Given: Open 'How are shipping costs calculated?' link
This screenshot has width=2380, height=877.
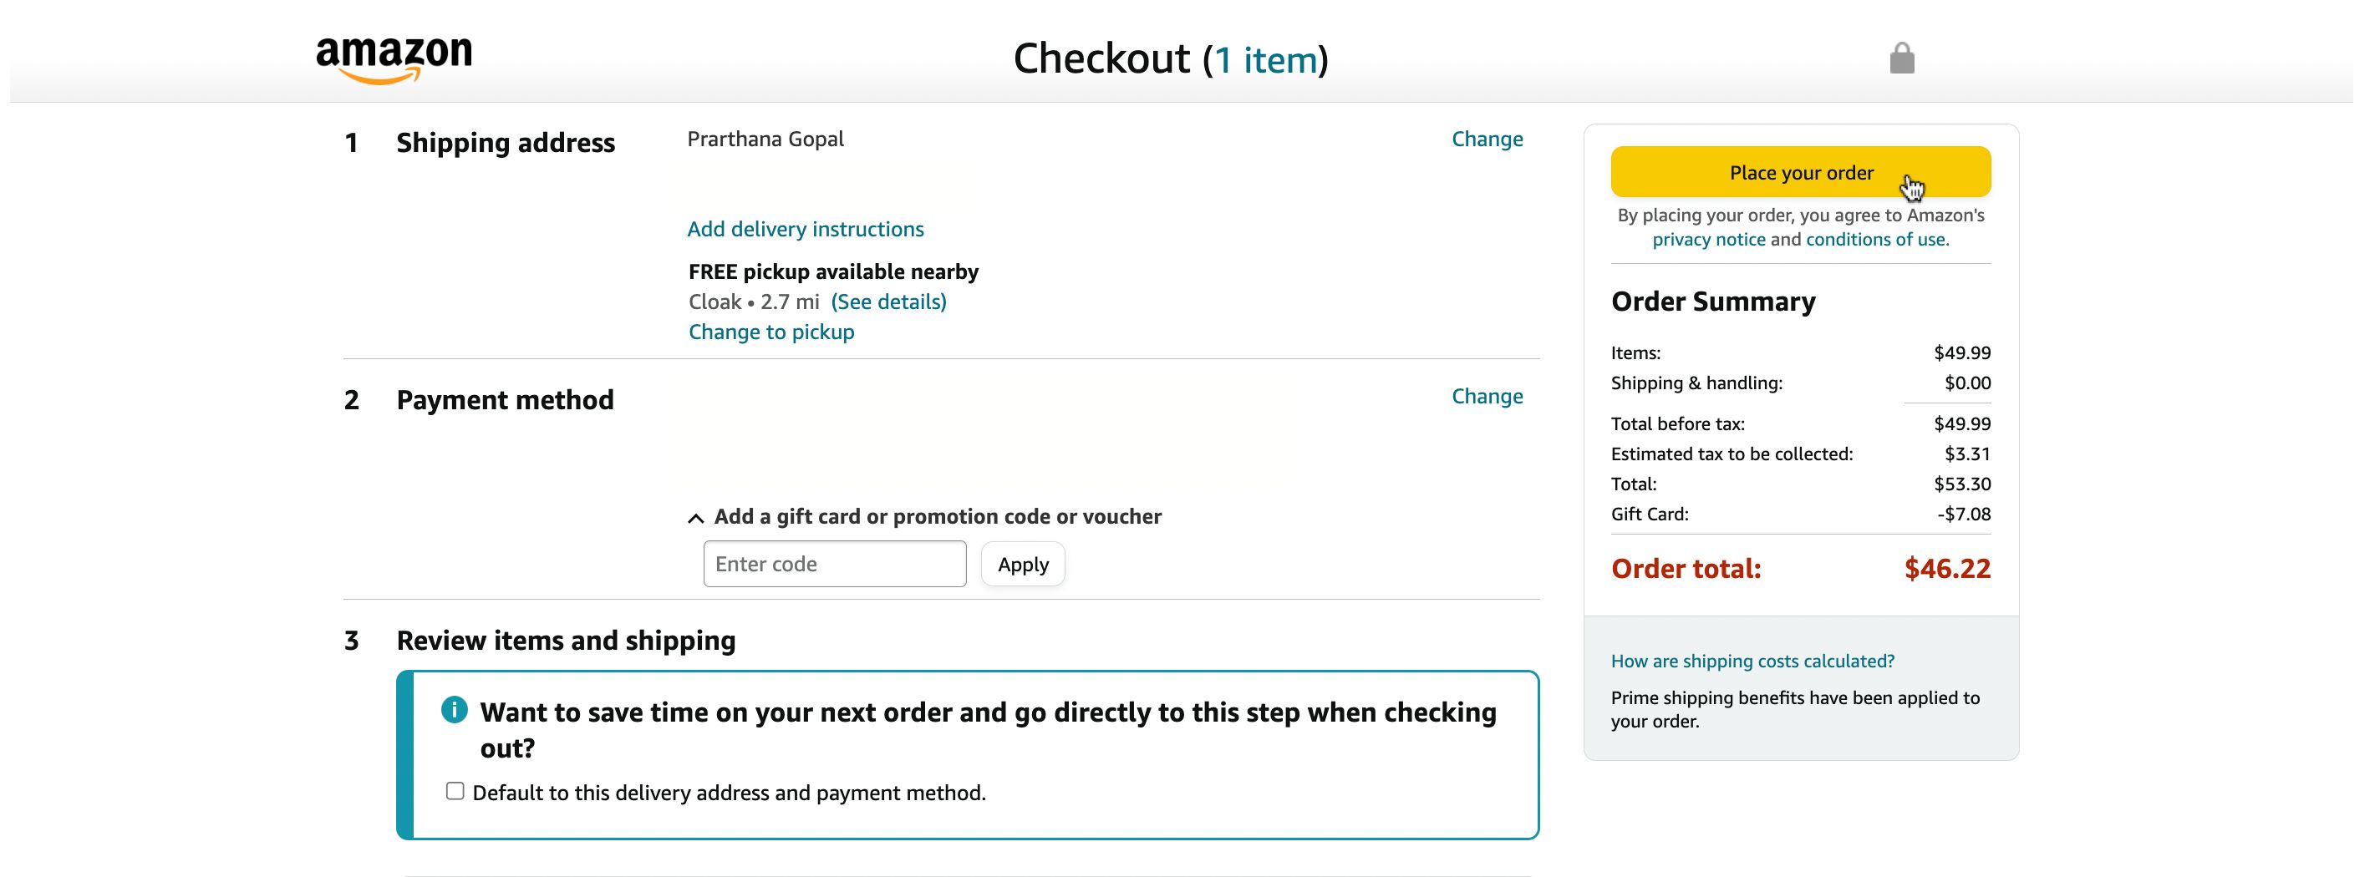Looking at the screenshot, I should [1752, 661].
